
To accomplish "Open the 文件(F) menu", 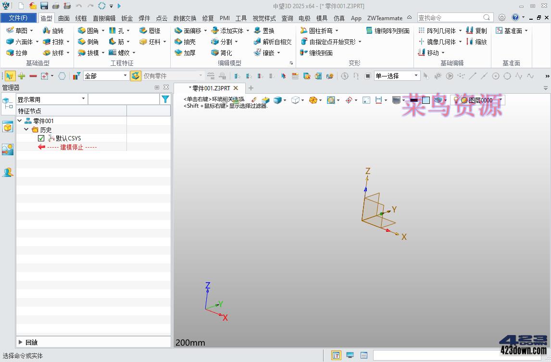I will click(19, 17).
